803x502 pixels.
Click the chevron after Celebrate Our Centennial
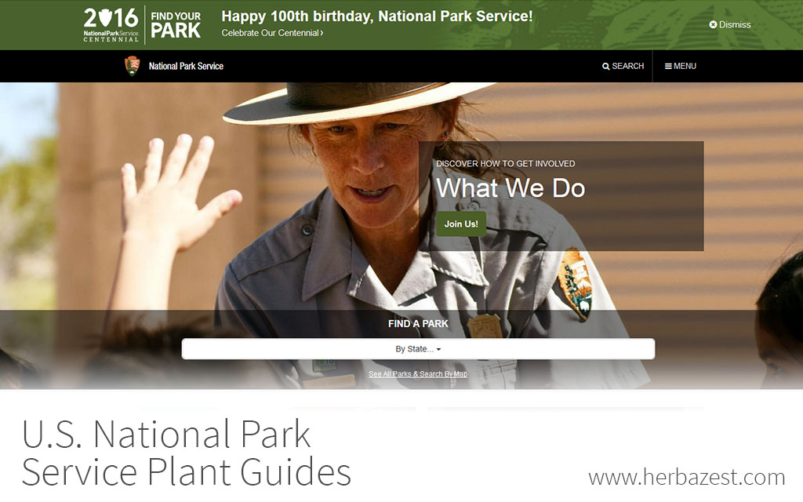coord(322,34)
